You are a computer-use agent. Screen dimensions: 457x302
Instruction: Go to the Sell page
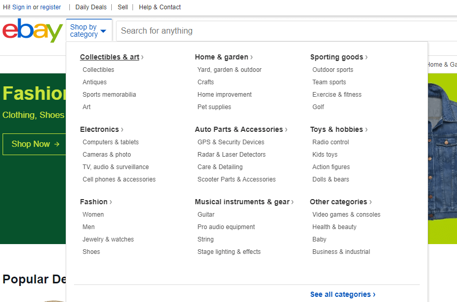pyautogui.click(x=123, y=7)
